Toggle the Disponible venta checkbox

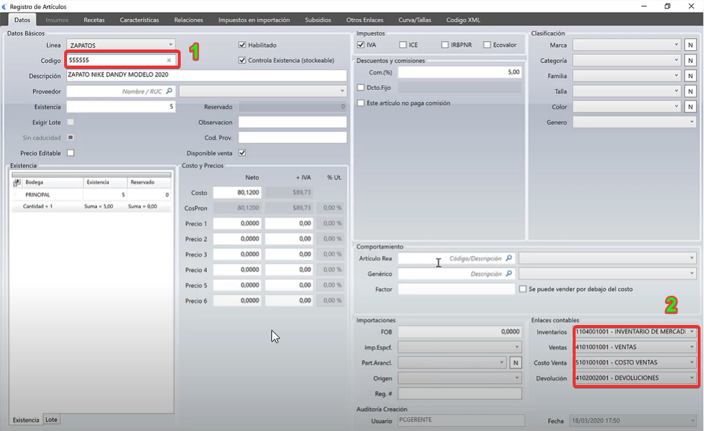pos(242,153)
